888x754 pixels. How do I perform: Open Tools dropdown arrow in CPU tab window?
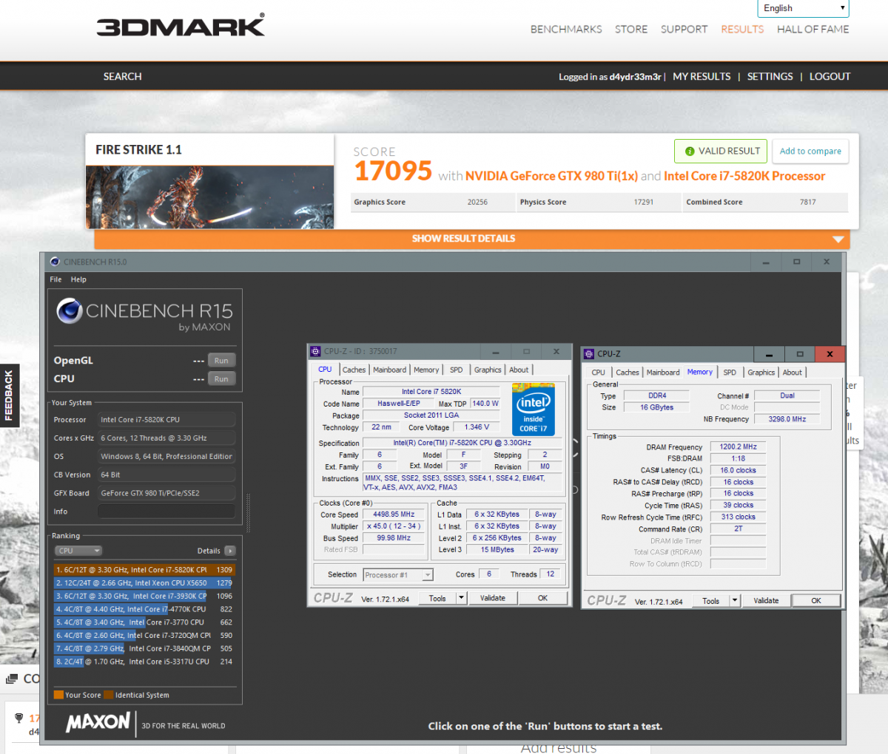pos(462,598)
